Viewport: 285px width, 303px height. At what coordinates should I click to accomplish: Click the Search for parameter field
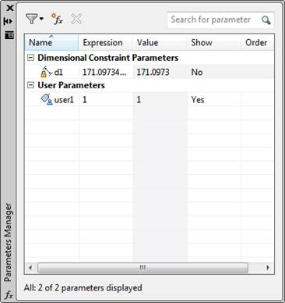tap(214, 20)
